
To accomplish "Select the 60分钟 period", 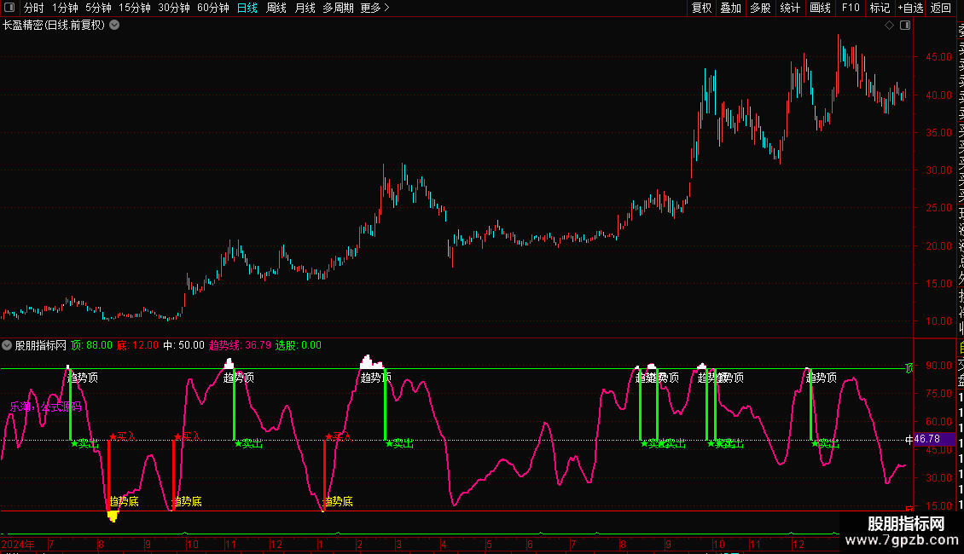I will coord(213,8).
